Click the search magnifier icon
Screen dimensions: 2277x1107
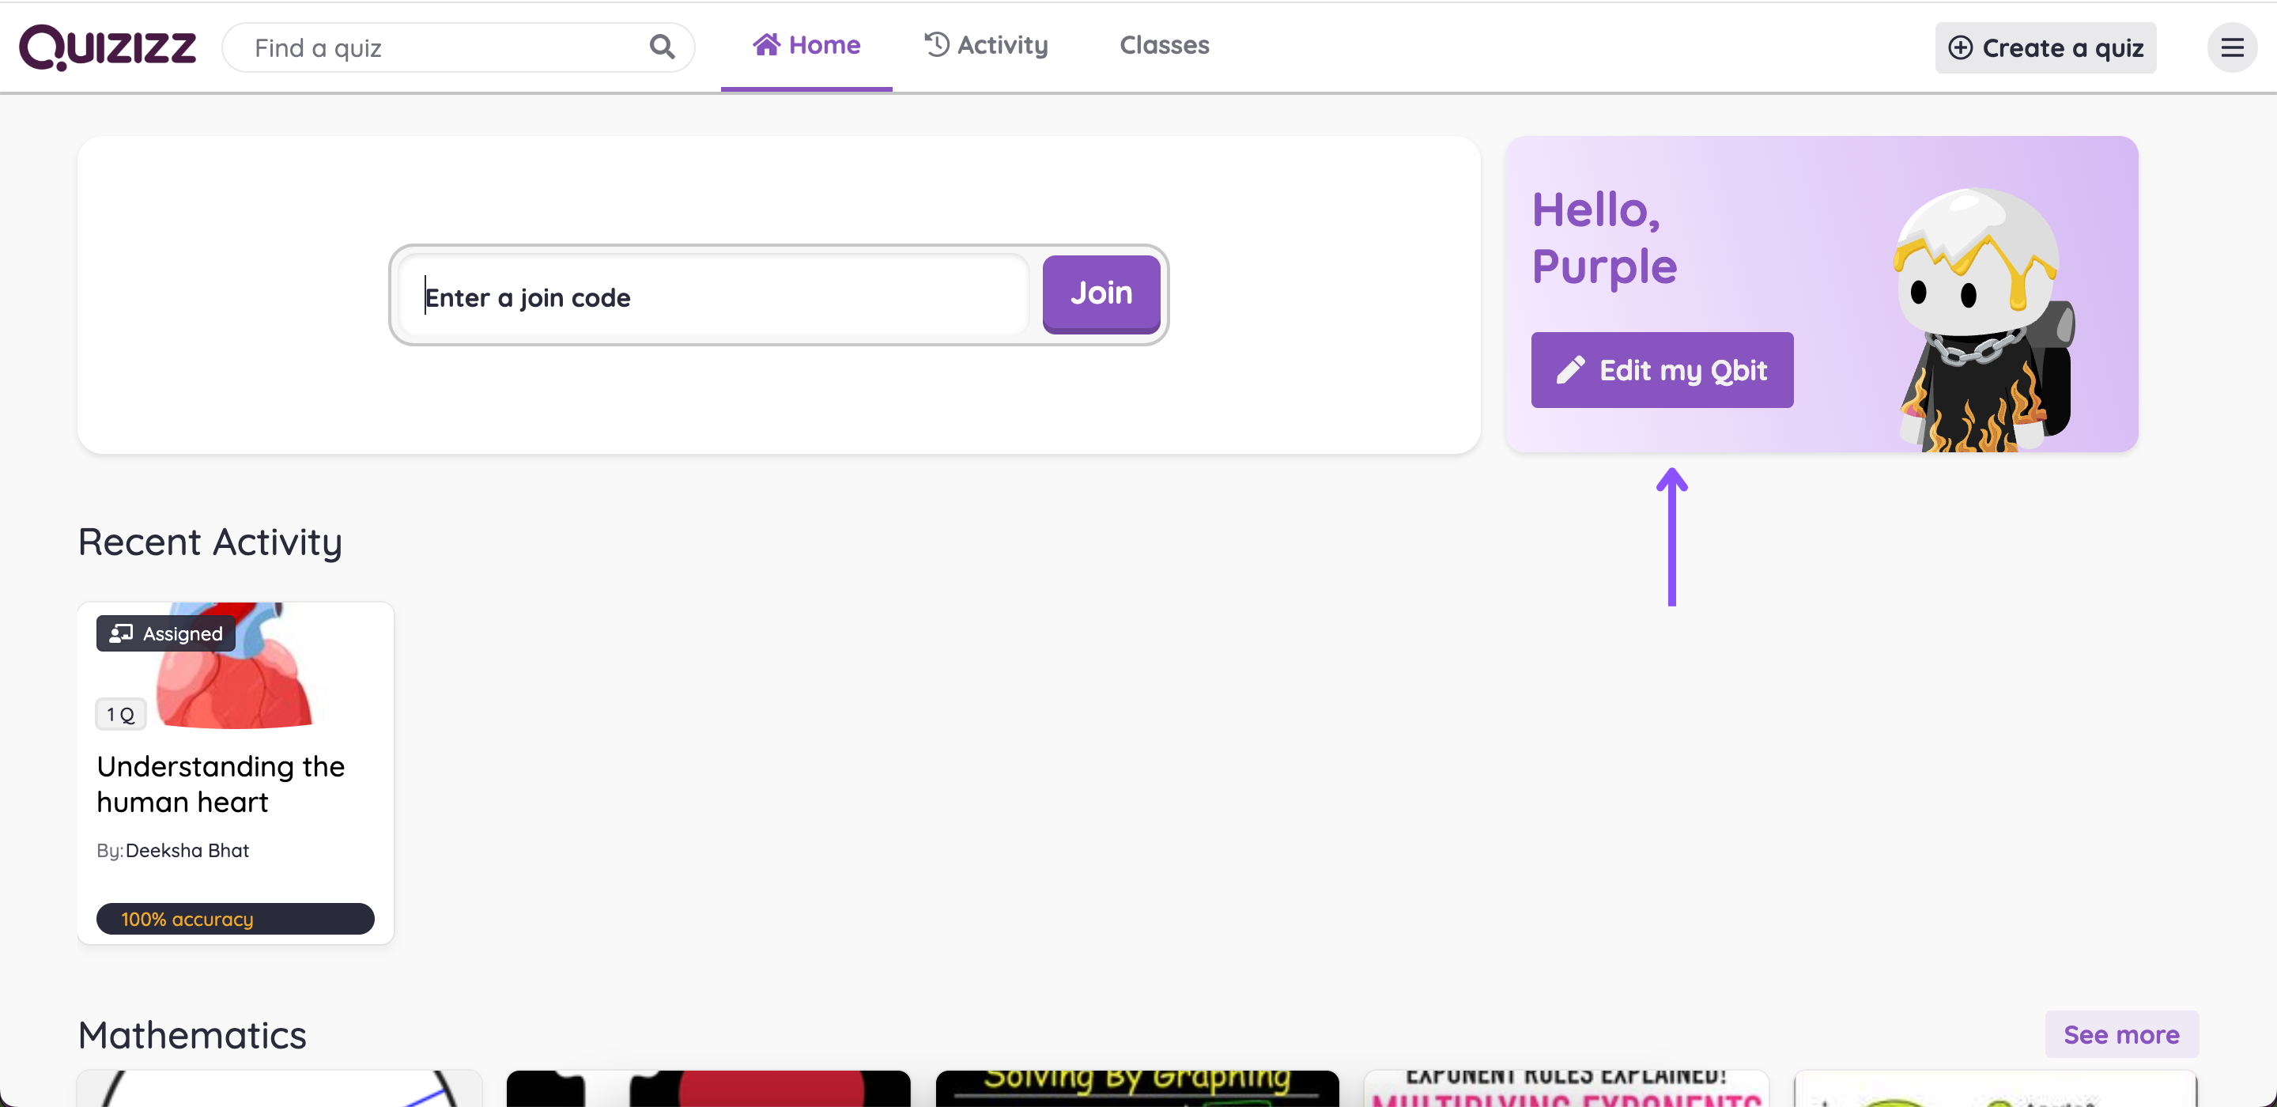pyautogui.click(x=661, y=47)
